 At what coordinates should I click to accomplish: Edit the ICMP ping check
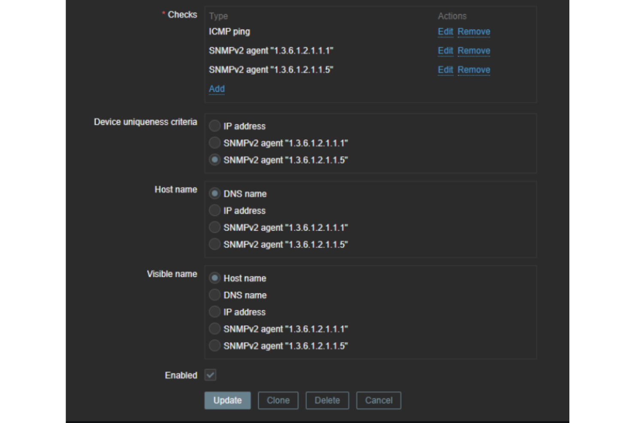pos(445,31)
